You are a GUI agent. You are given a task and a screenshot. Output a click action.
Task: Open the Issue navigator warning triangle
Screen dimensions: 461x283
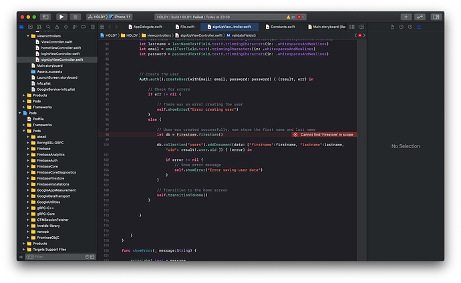point(57,27)
